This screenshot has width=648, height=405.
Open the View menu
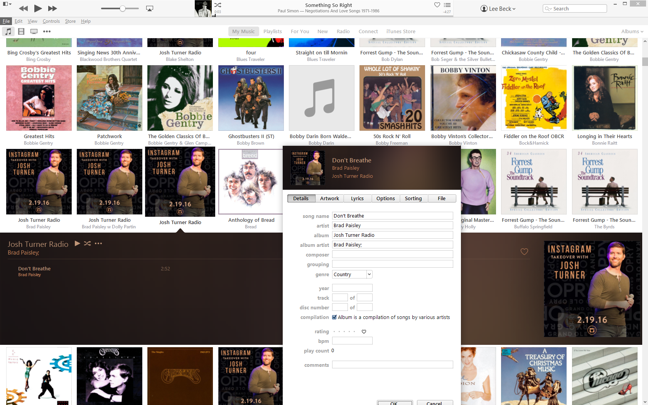pyautogui.click(x=32, y=21)
